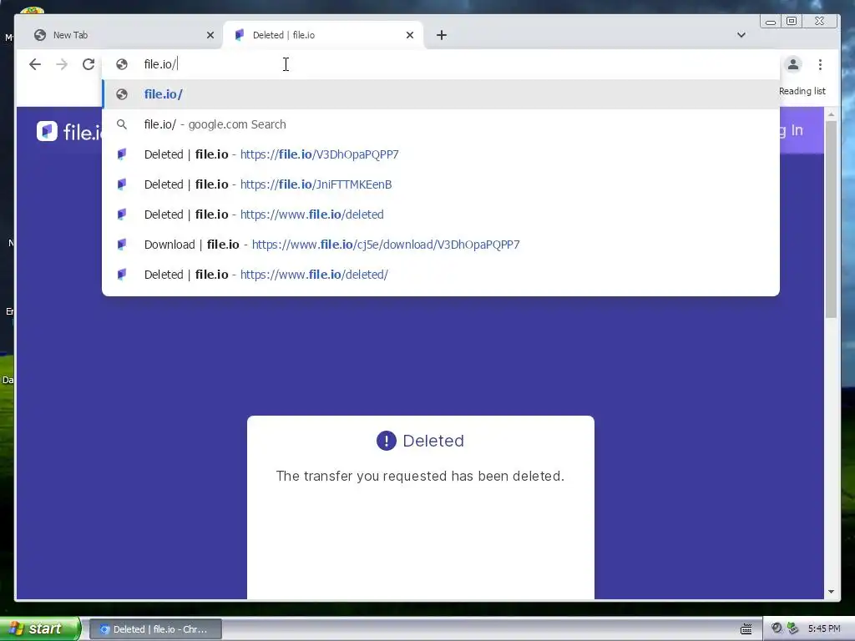The height and width of the screenshot is (641, 855).
Task: Select Deleted | file.io taskbar button
Action: [155, 629]
